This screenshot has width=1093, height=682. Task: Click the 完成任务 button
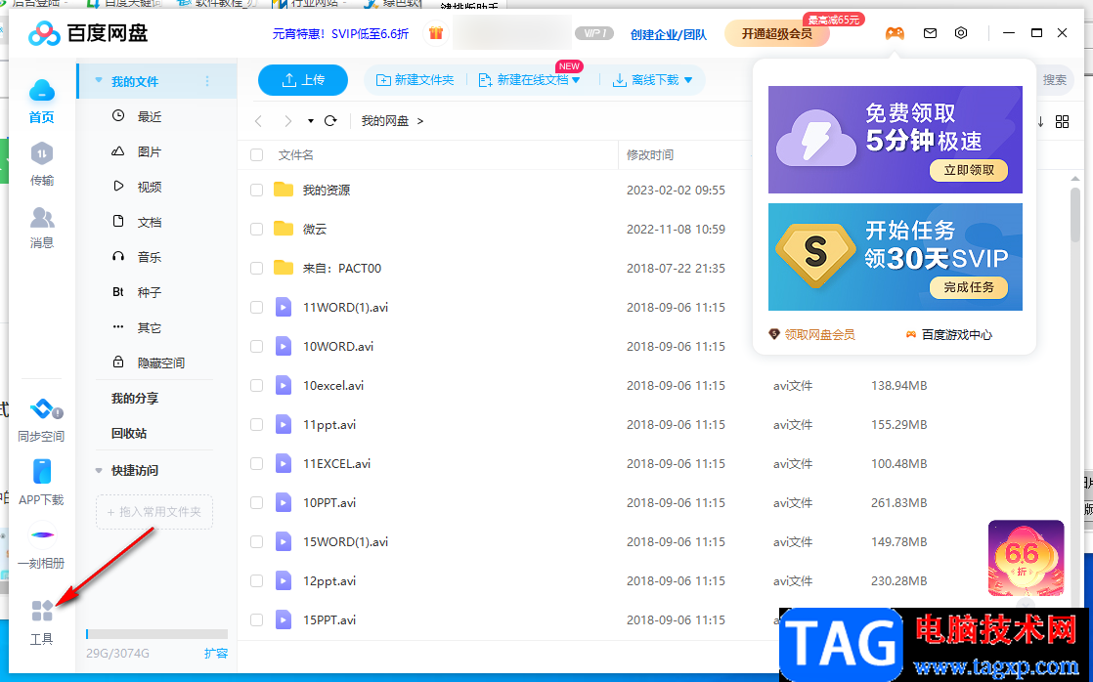point(969,287)
